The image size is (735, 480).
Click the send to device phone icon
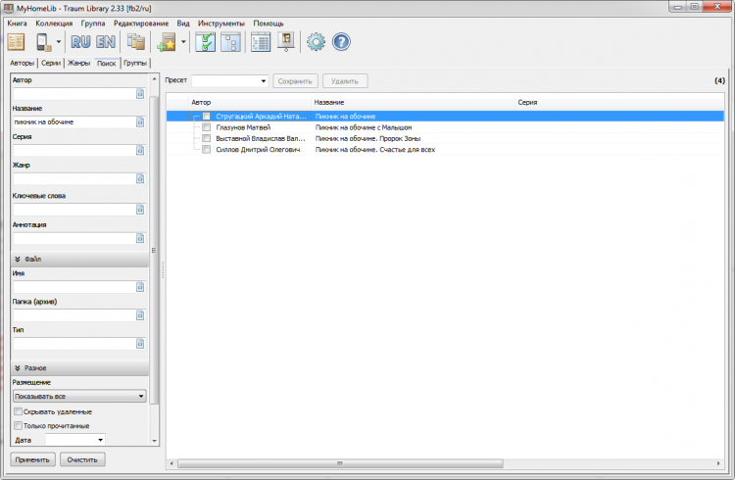(x=43, y=42)
